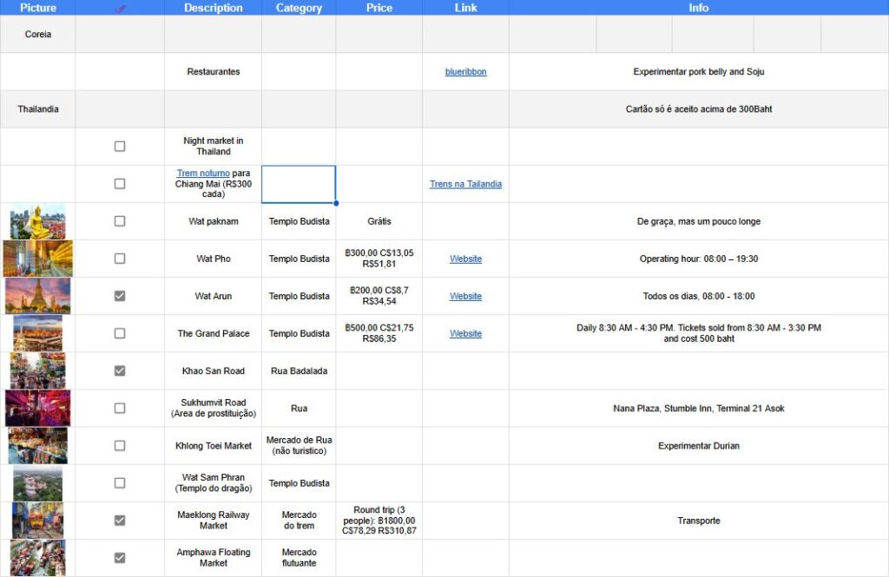This screenshot has height=577, width=889.
Task: Open the Wat Pho Website link
Action: (x=465, y=259)
